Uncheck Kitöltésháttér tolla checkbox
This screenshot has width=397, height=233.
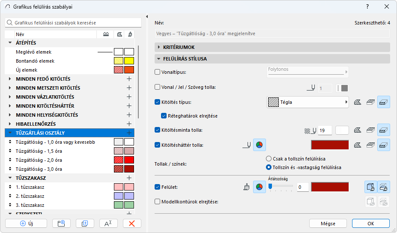click(158, 145)
